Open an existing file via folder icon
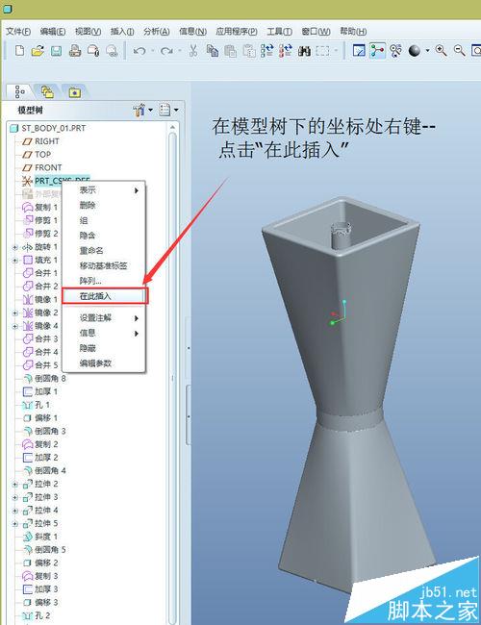 pos(38,51)
